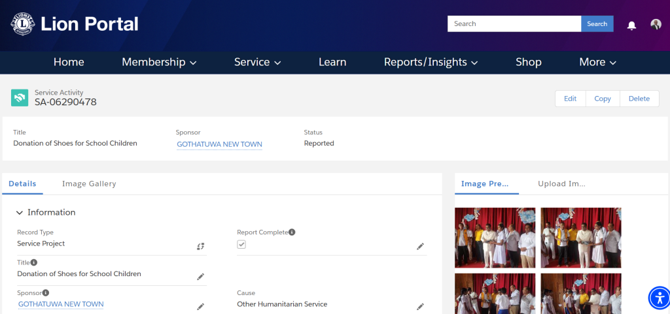Click the Lion Portal title

(x=89, y=24)
